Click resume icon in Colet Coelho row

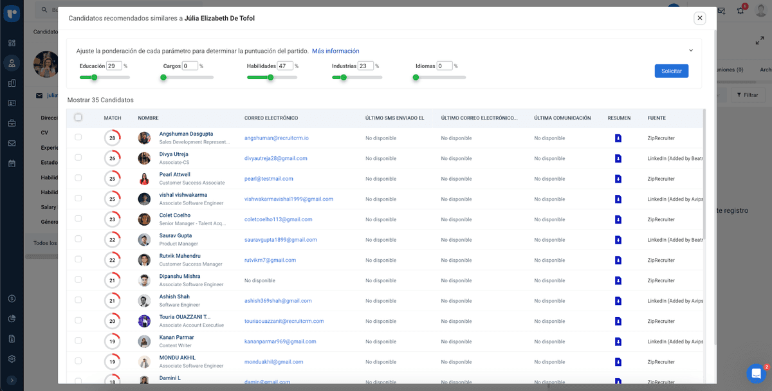click(x=618, y=219)
